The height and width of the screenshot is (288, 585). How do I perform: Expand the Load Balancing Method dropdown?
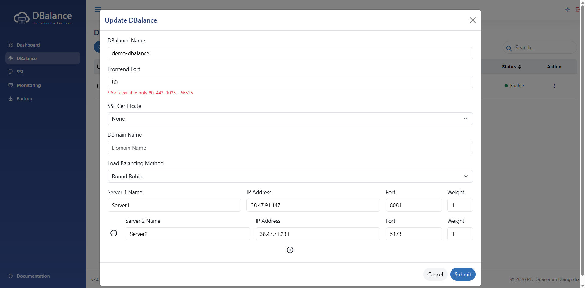(x=290, y=176)
